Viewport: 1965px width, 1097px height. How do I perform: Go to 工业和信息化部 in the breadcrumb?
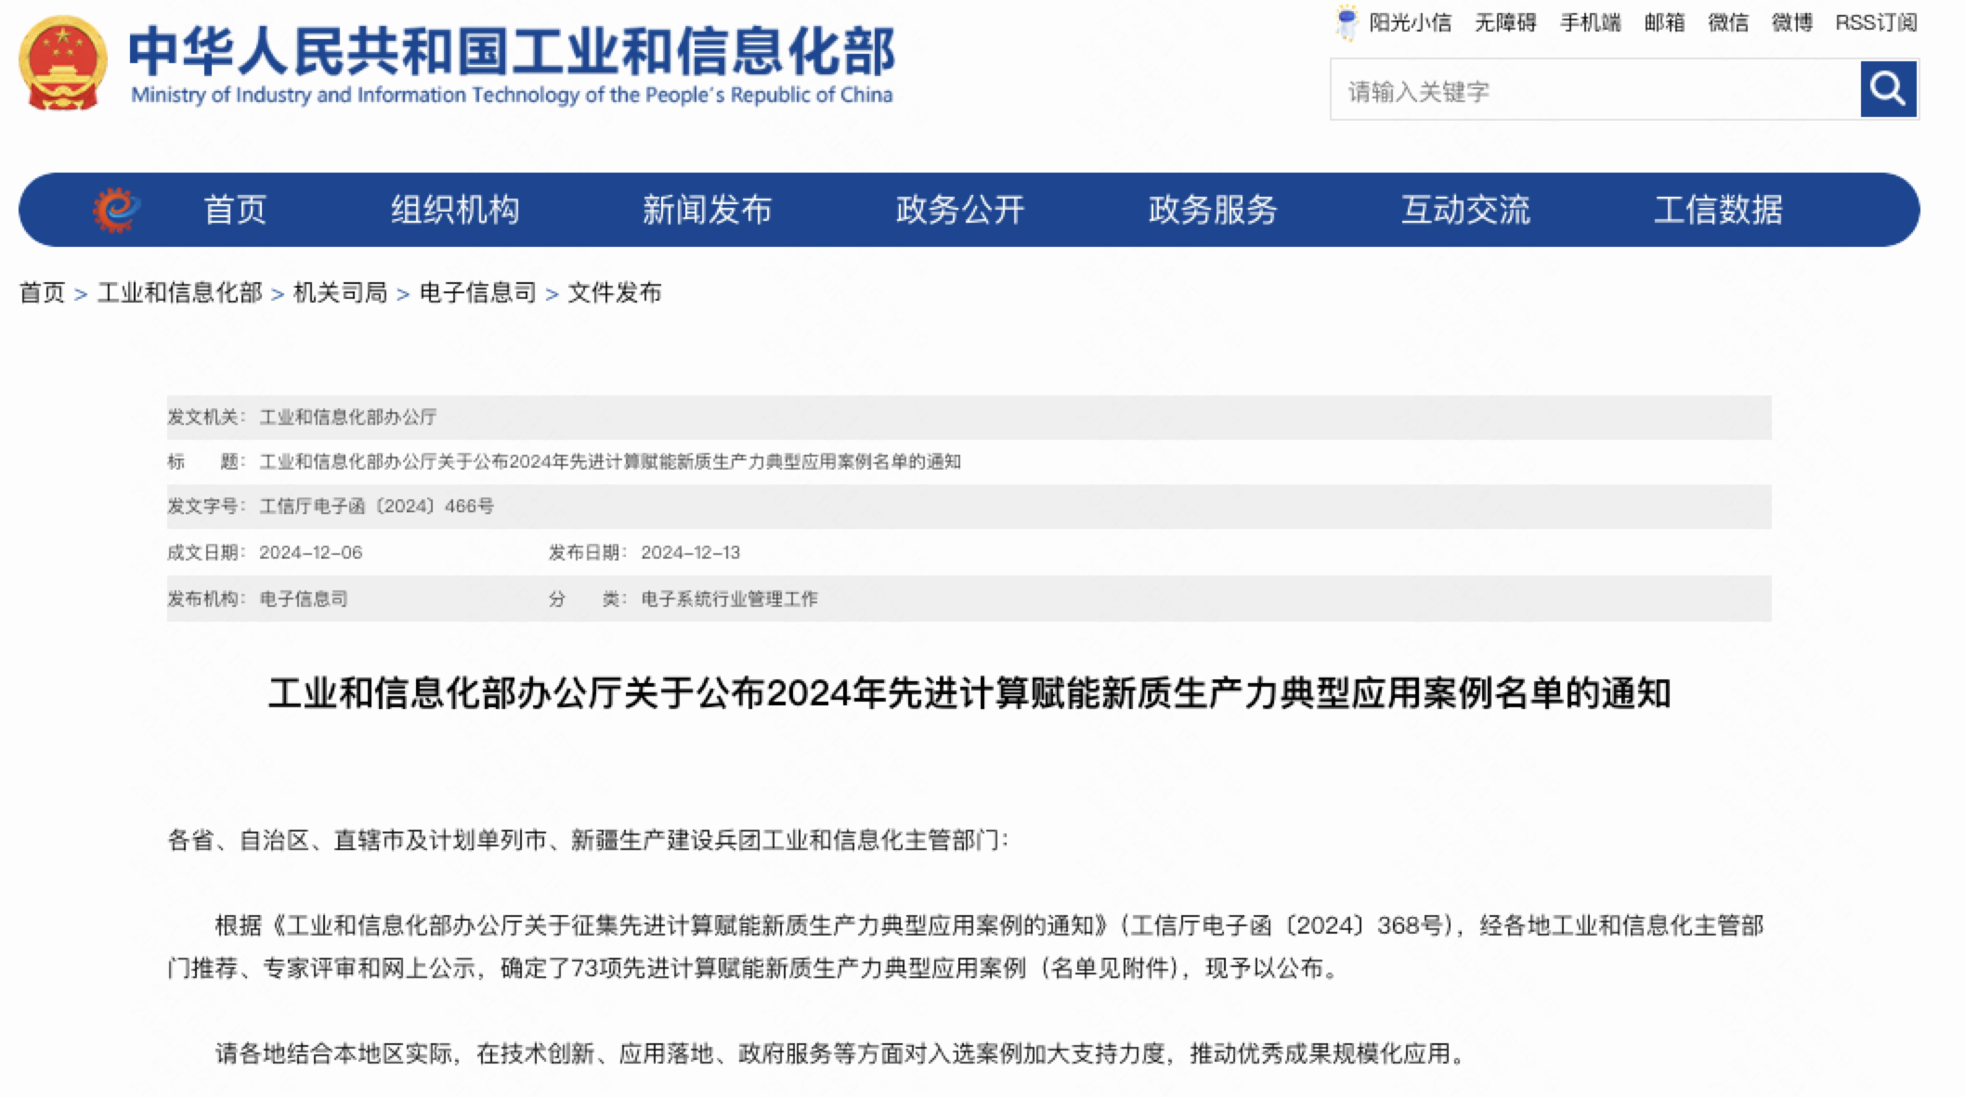(x=180, y=293)
